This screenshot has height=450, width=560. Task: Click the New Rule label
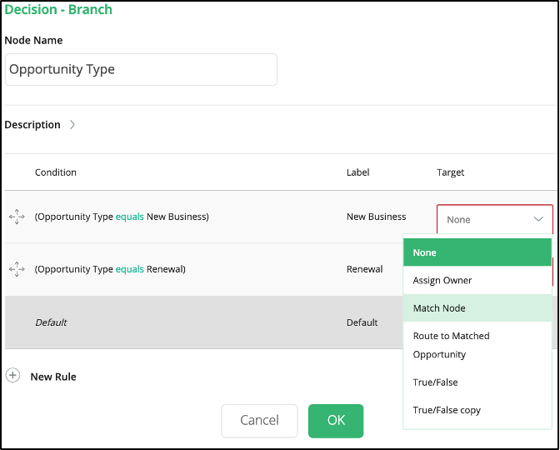tap(53, 377)
